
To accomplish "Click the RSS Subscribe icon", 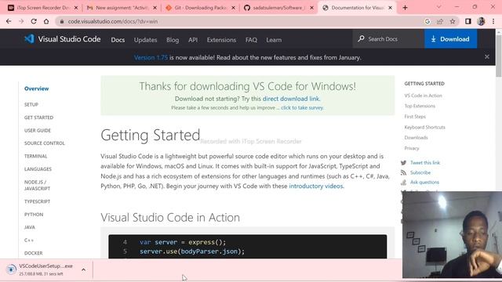I will [x=403, y=172].
